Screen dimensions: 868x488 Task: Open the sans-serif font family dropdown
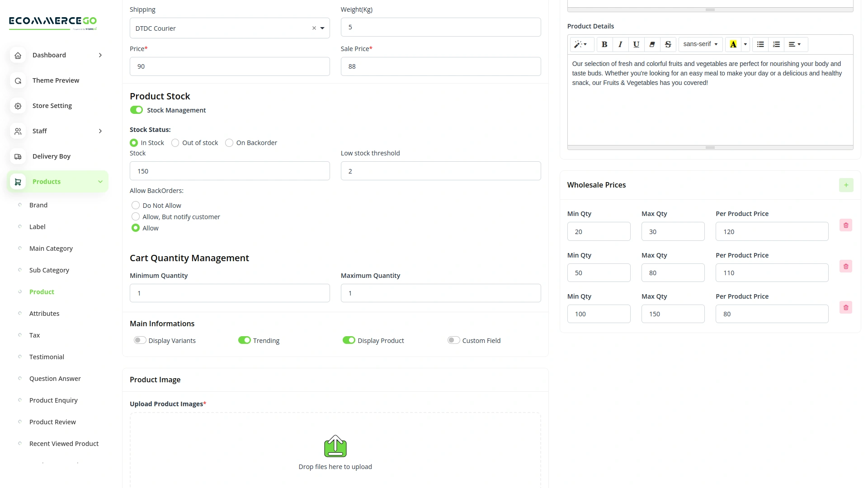point(700,44)
